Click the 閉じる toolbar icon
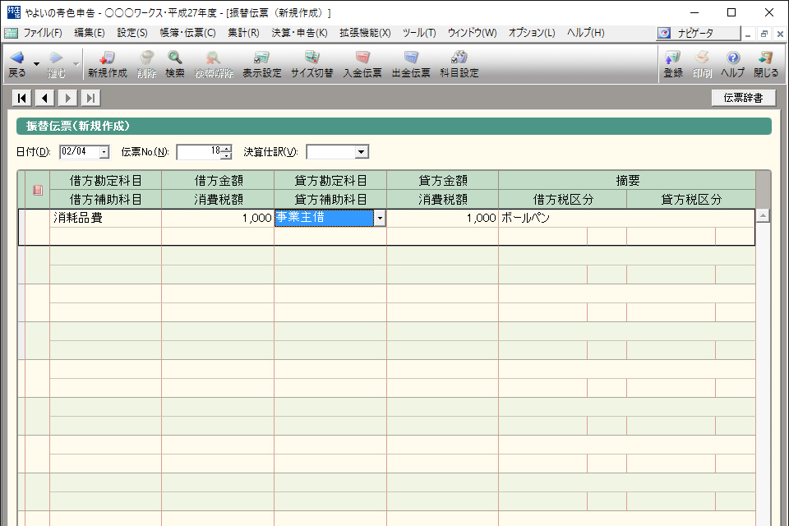789x526 pixels. [766, 58]
